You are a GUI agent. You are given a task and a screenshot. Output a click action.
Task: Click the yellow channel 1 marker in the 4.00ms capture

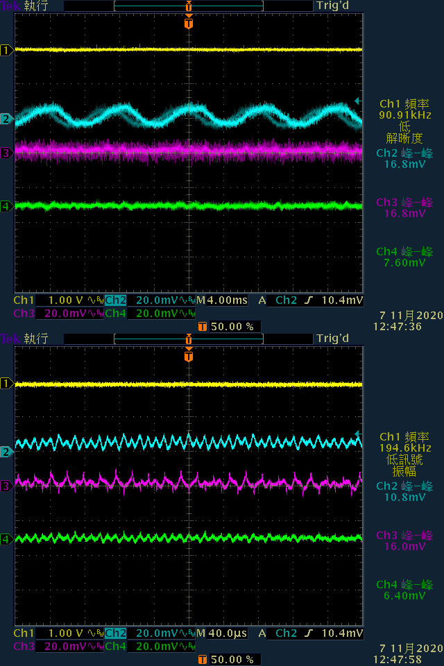(6, 50)
